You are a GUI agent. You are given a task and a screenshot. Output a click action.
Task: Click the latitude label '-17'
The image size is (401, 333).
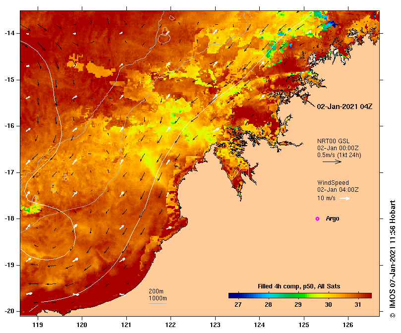coord(9,172)
